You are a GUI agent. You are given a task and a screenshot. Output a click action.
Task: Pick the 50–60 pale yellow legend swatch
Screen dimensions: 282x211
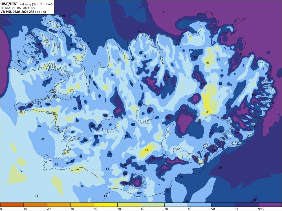pyautogui.click(x=129, y=205)
